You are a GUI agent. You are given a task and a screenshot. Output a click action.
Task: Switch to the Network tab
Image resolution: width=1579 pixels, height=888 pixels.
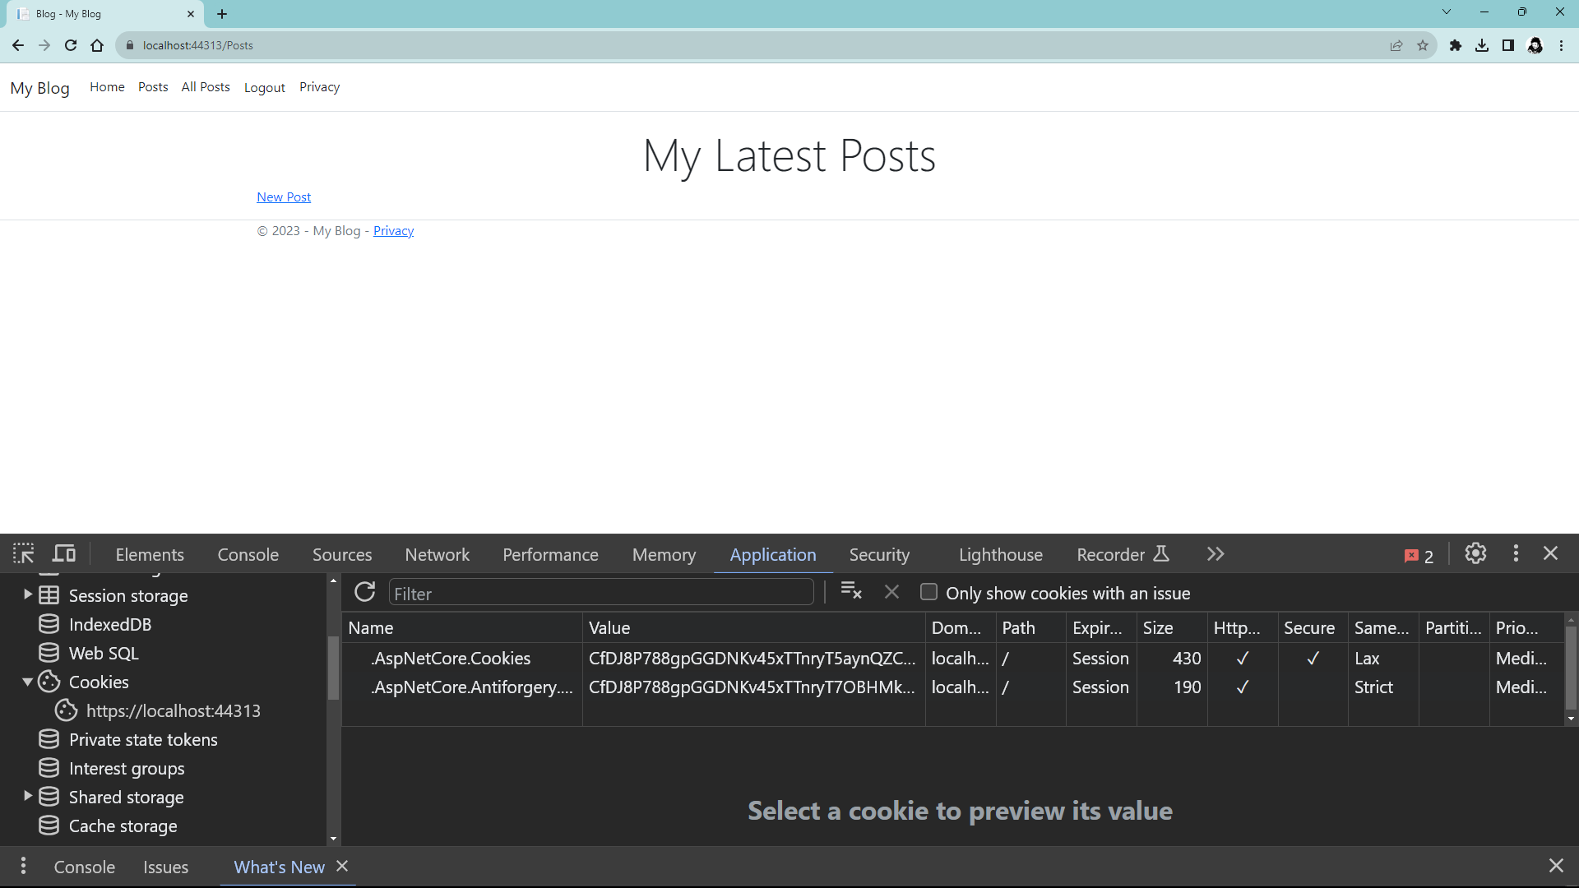437,555
